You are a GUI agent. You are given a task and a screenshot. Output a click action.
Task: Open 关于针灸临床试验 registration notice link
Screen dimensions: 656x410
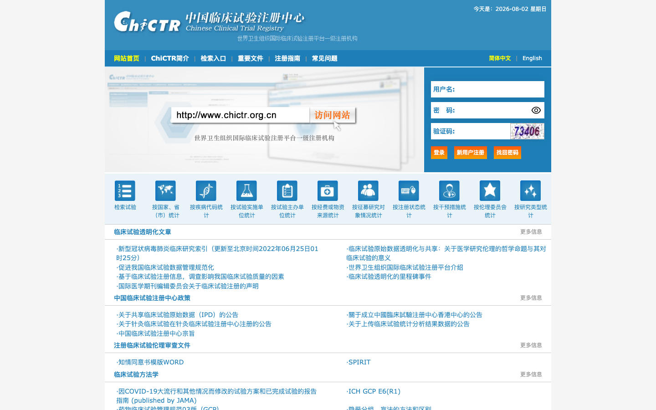click(x=194, y=324)
